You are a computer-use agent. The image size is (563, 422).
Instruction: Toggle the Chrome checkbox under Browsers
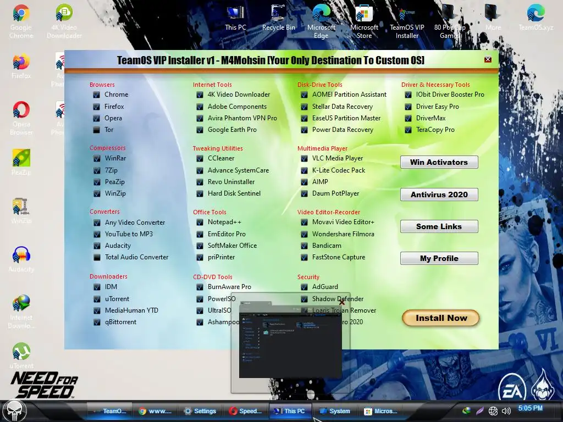(96, 95)
